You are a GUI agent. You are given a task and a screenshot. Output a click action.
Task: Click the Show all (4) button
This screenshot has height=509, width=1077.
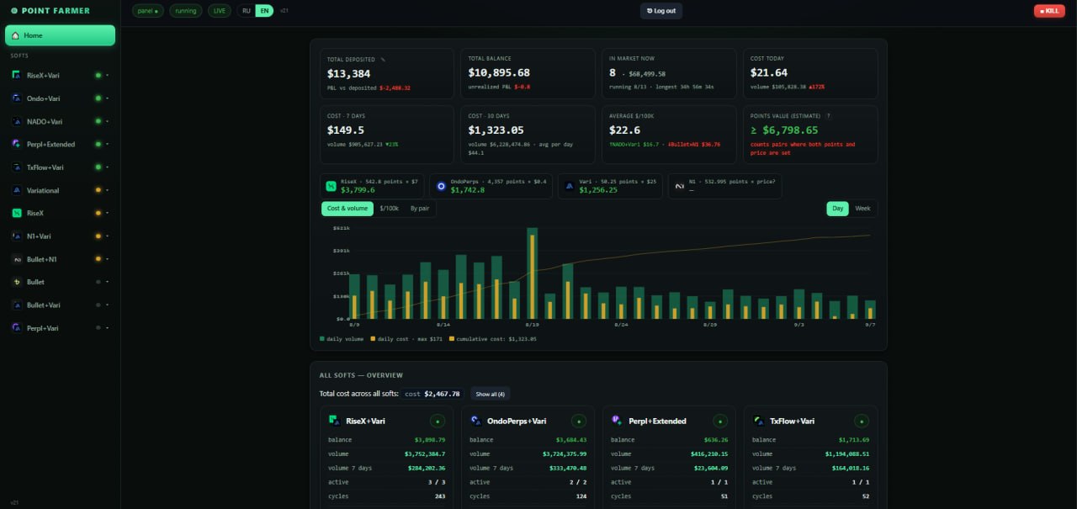(x=490, y=394)
